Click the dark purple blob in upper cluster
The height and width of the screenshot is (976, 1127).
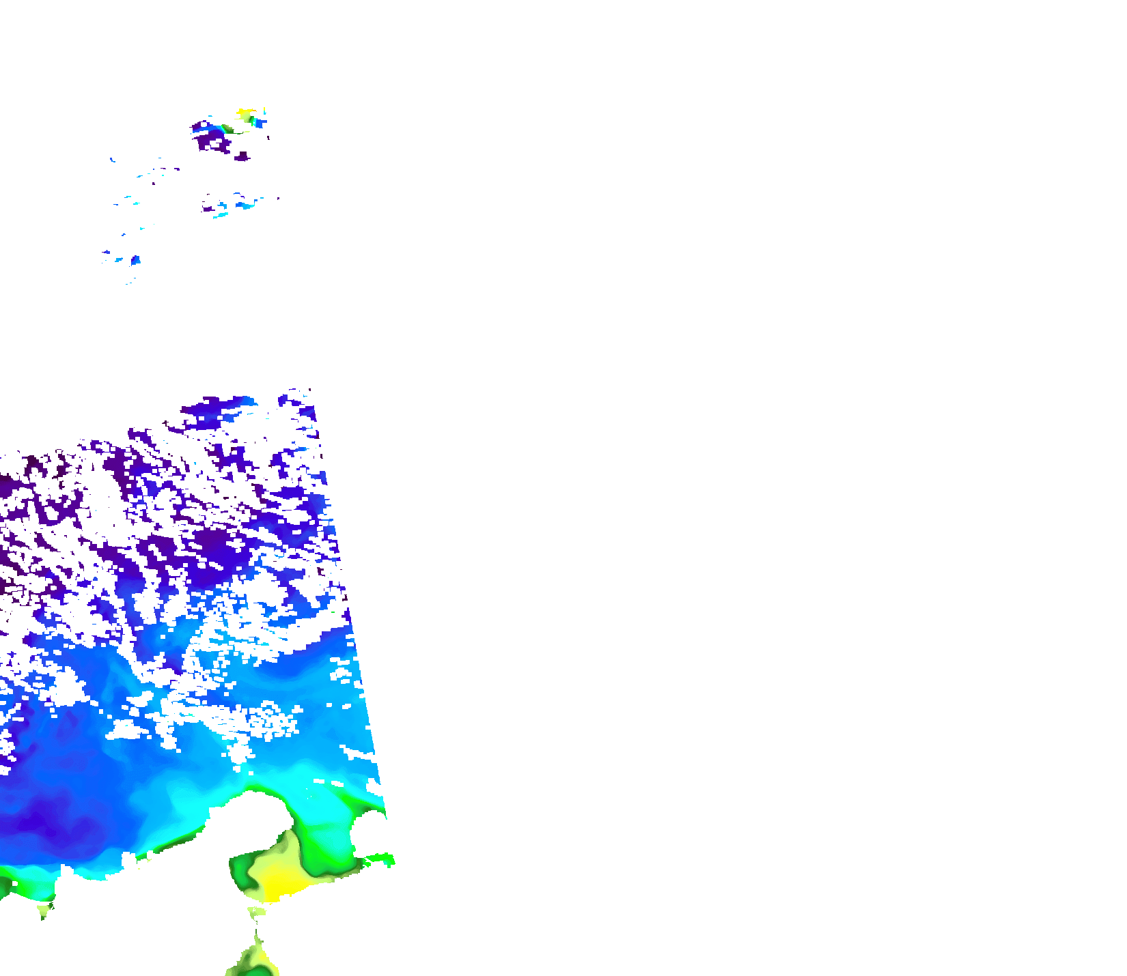coord(213,141)
